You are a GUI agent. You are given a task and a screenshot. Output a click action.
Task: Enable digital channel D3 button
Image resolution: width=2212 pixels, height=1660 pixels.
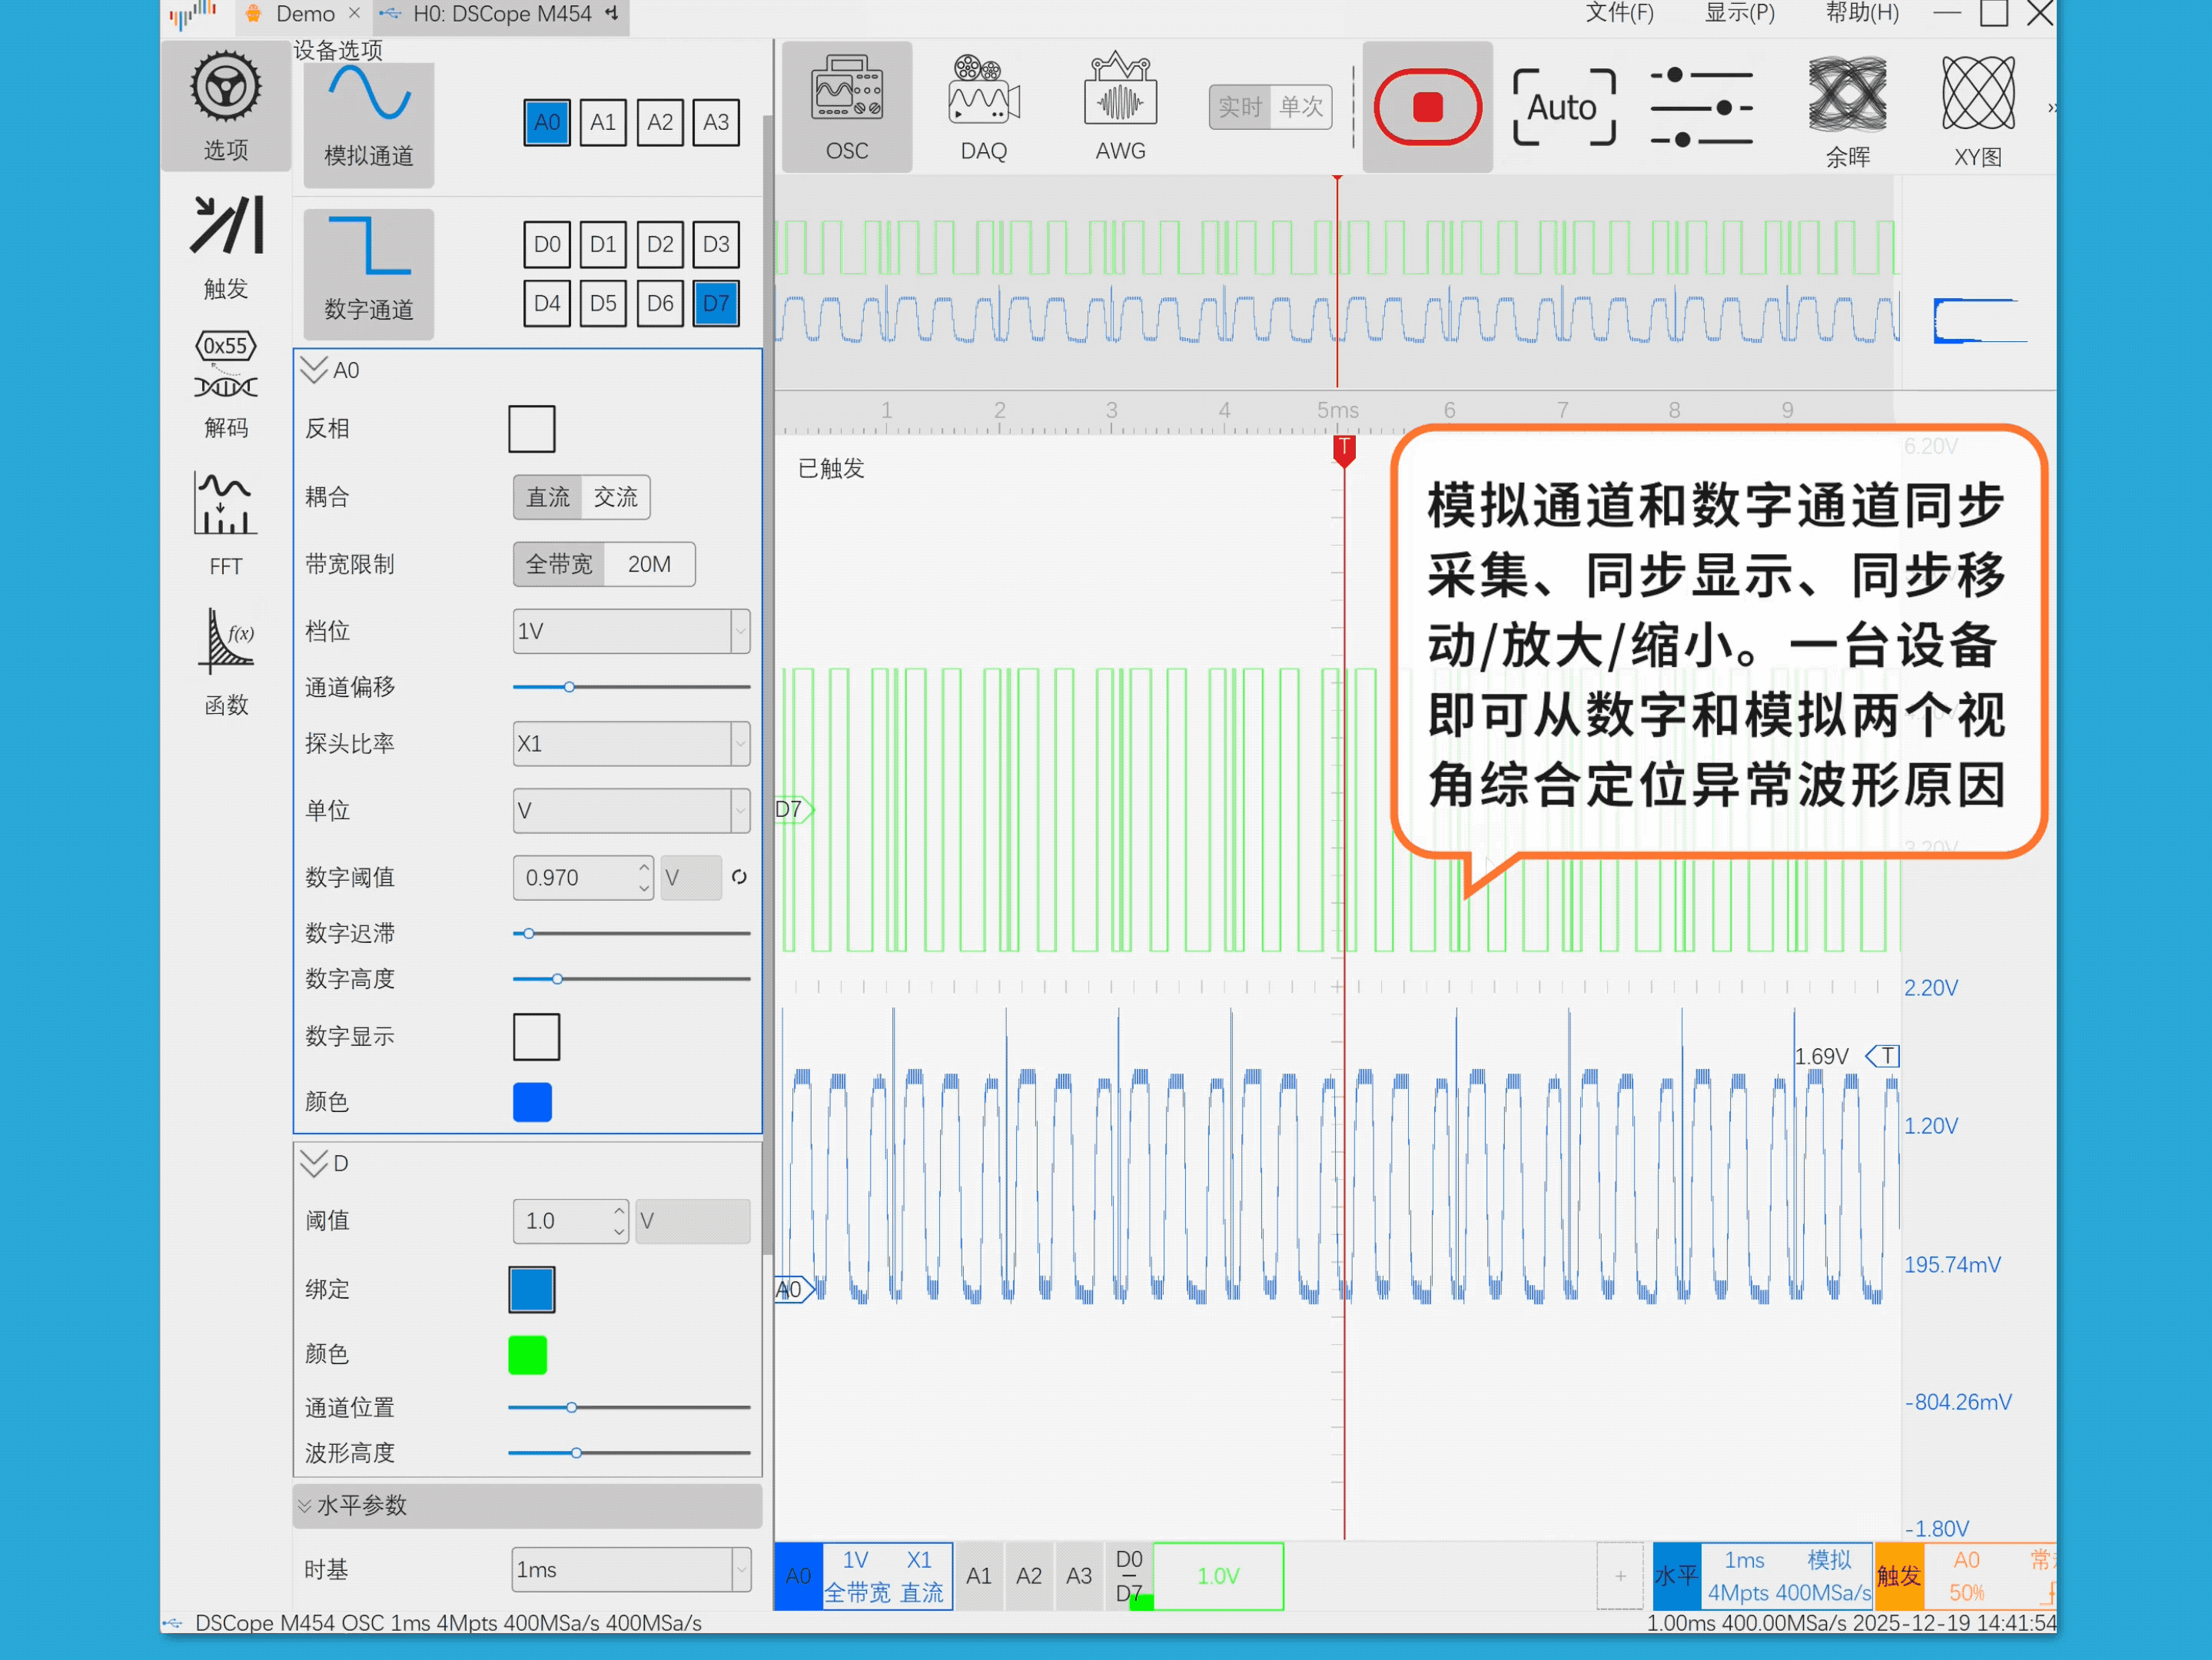coord(715,244)
